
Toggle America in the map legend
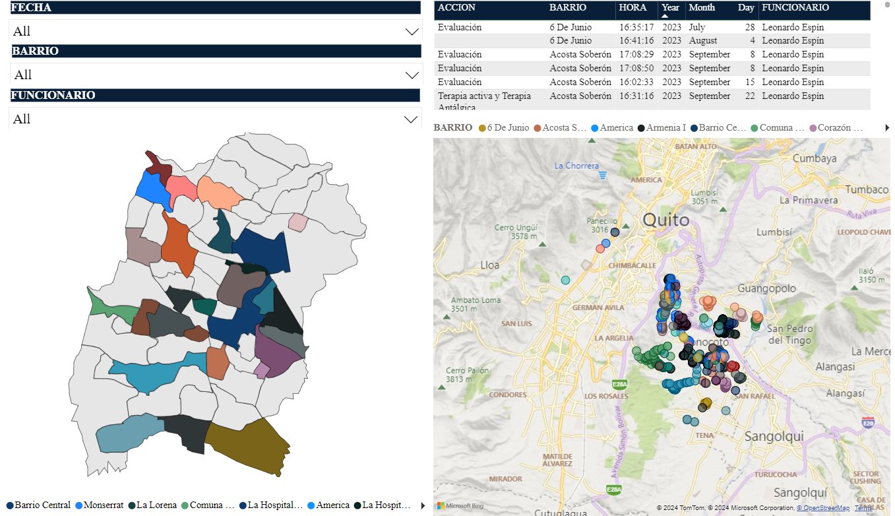click(x=616, y=127)
